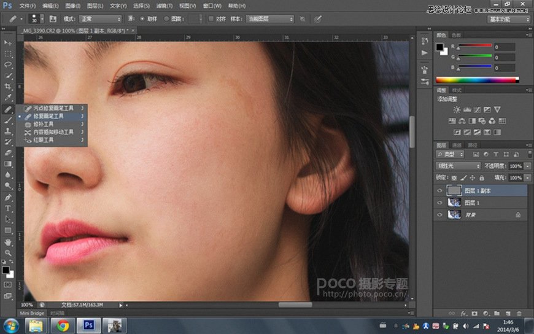
Task: Select the Move tool in toolbox
Action: 9,42
